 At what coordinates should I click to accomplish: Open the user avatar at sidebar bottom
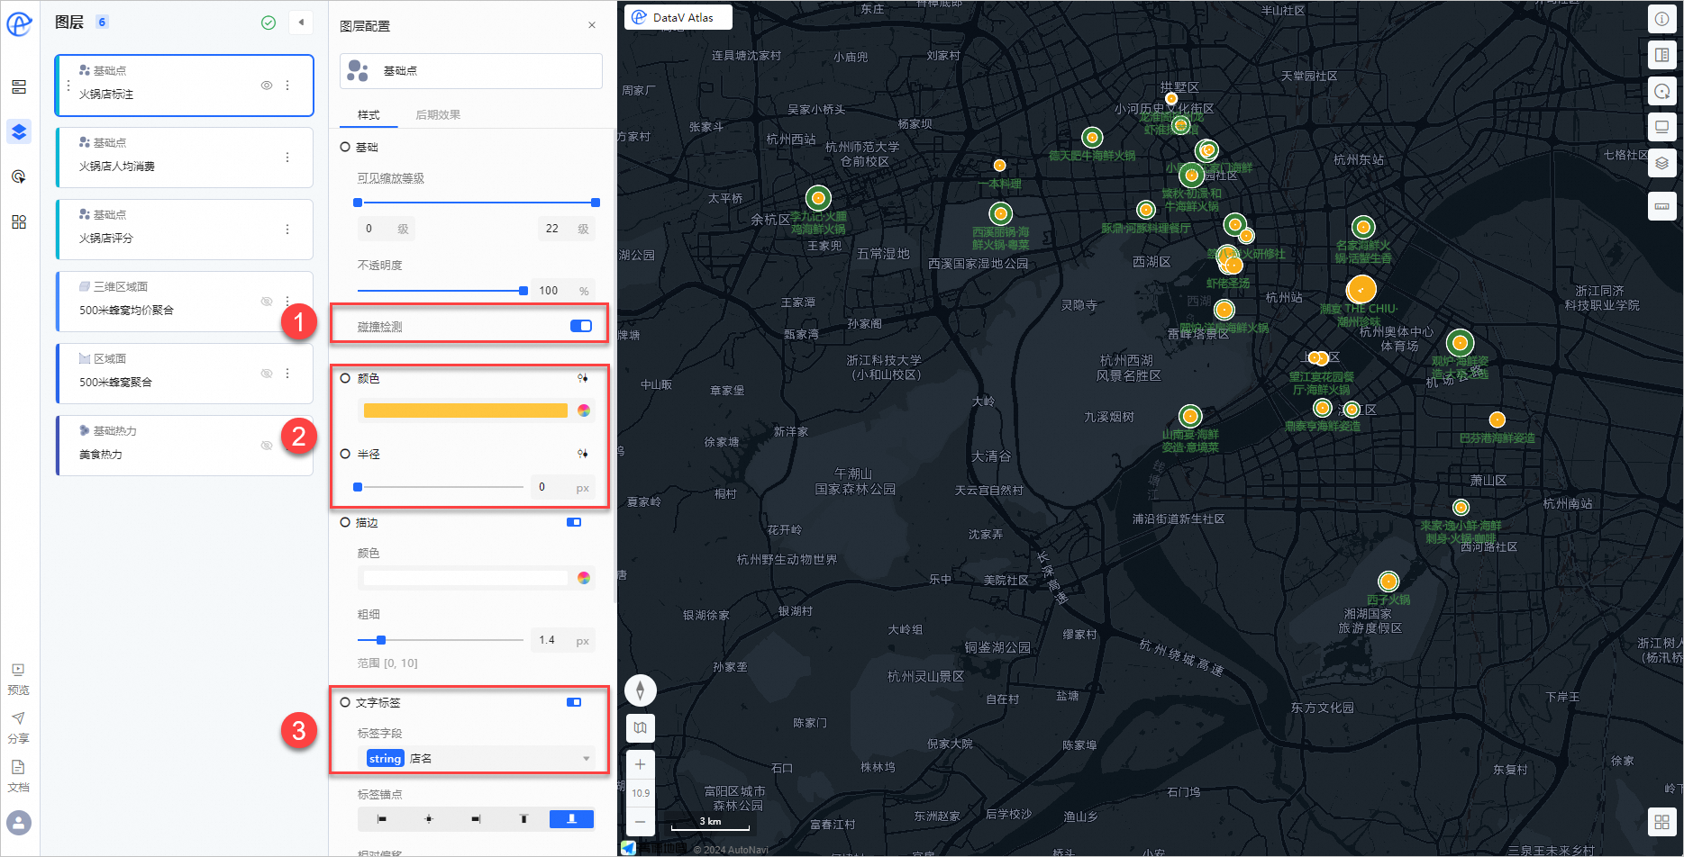(x=19, y=822)
